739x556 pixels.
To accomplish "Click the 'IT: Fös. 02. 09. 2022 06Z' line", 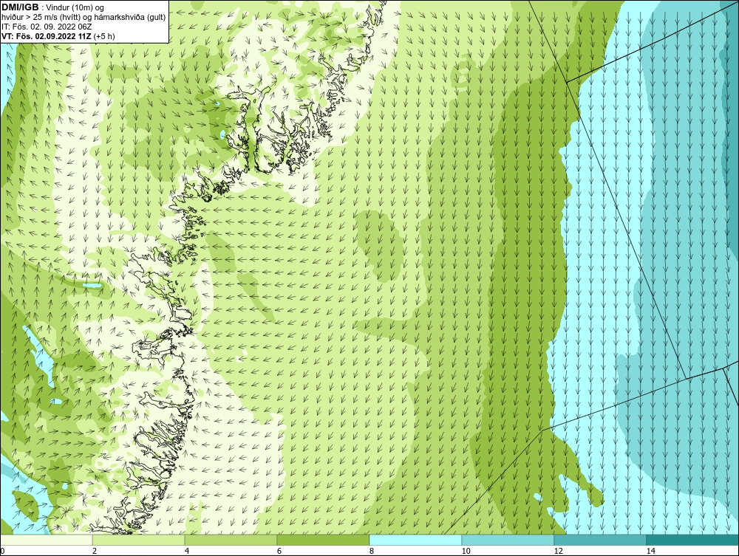I will tap(47, 27).
